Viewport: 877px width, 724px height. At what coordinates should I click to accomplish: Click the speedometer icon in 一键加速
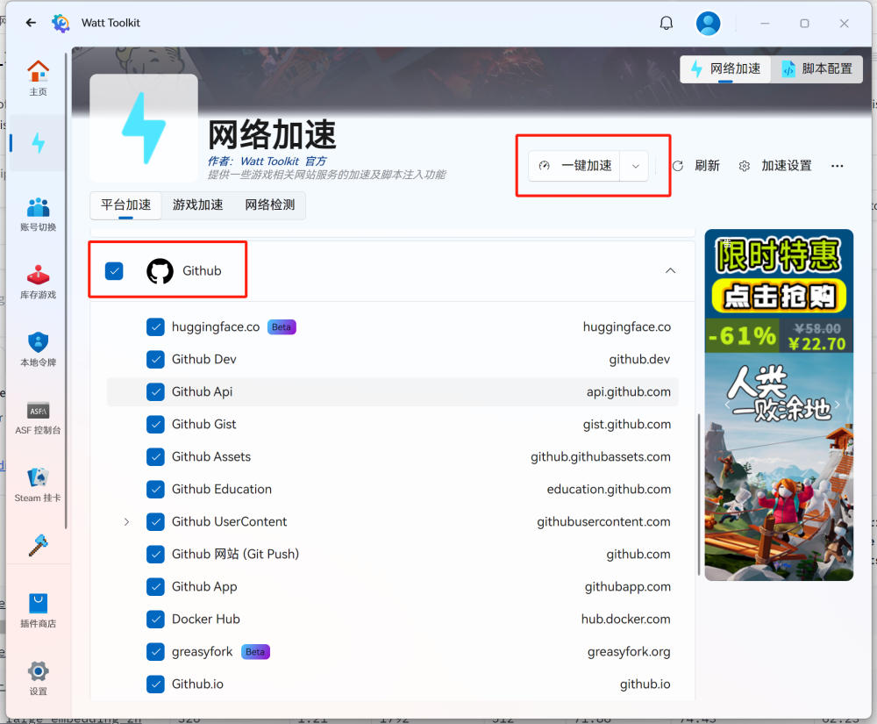point(545,166)
